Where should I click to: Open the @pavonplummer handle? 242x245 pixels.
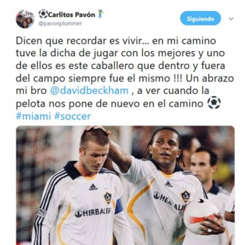(60, 24)
